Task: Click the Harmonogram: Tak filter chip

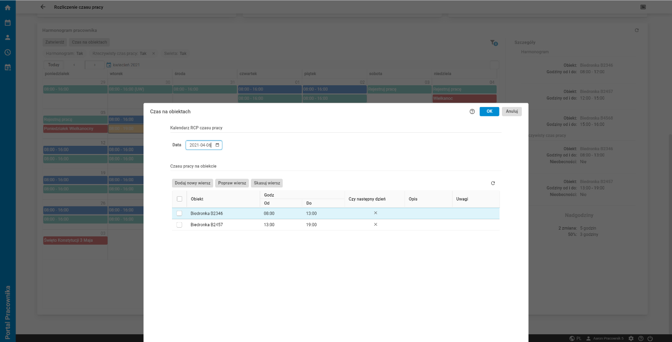Action: [x=64, y=53]
